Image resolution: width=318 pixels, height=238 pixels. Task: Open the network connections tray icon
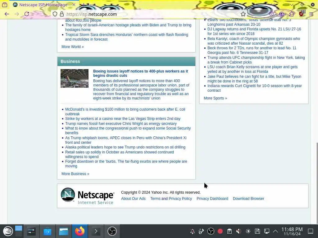pyautogui.click(x=267, y=231)
